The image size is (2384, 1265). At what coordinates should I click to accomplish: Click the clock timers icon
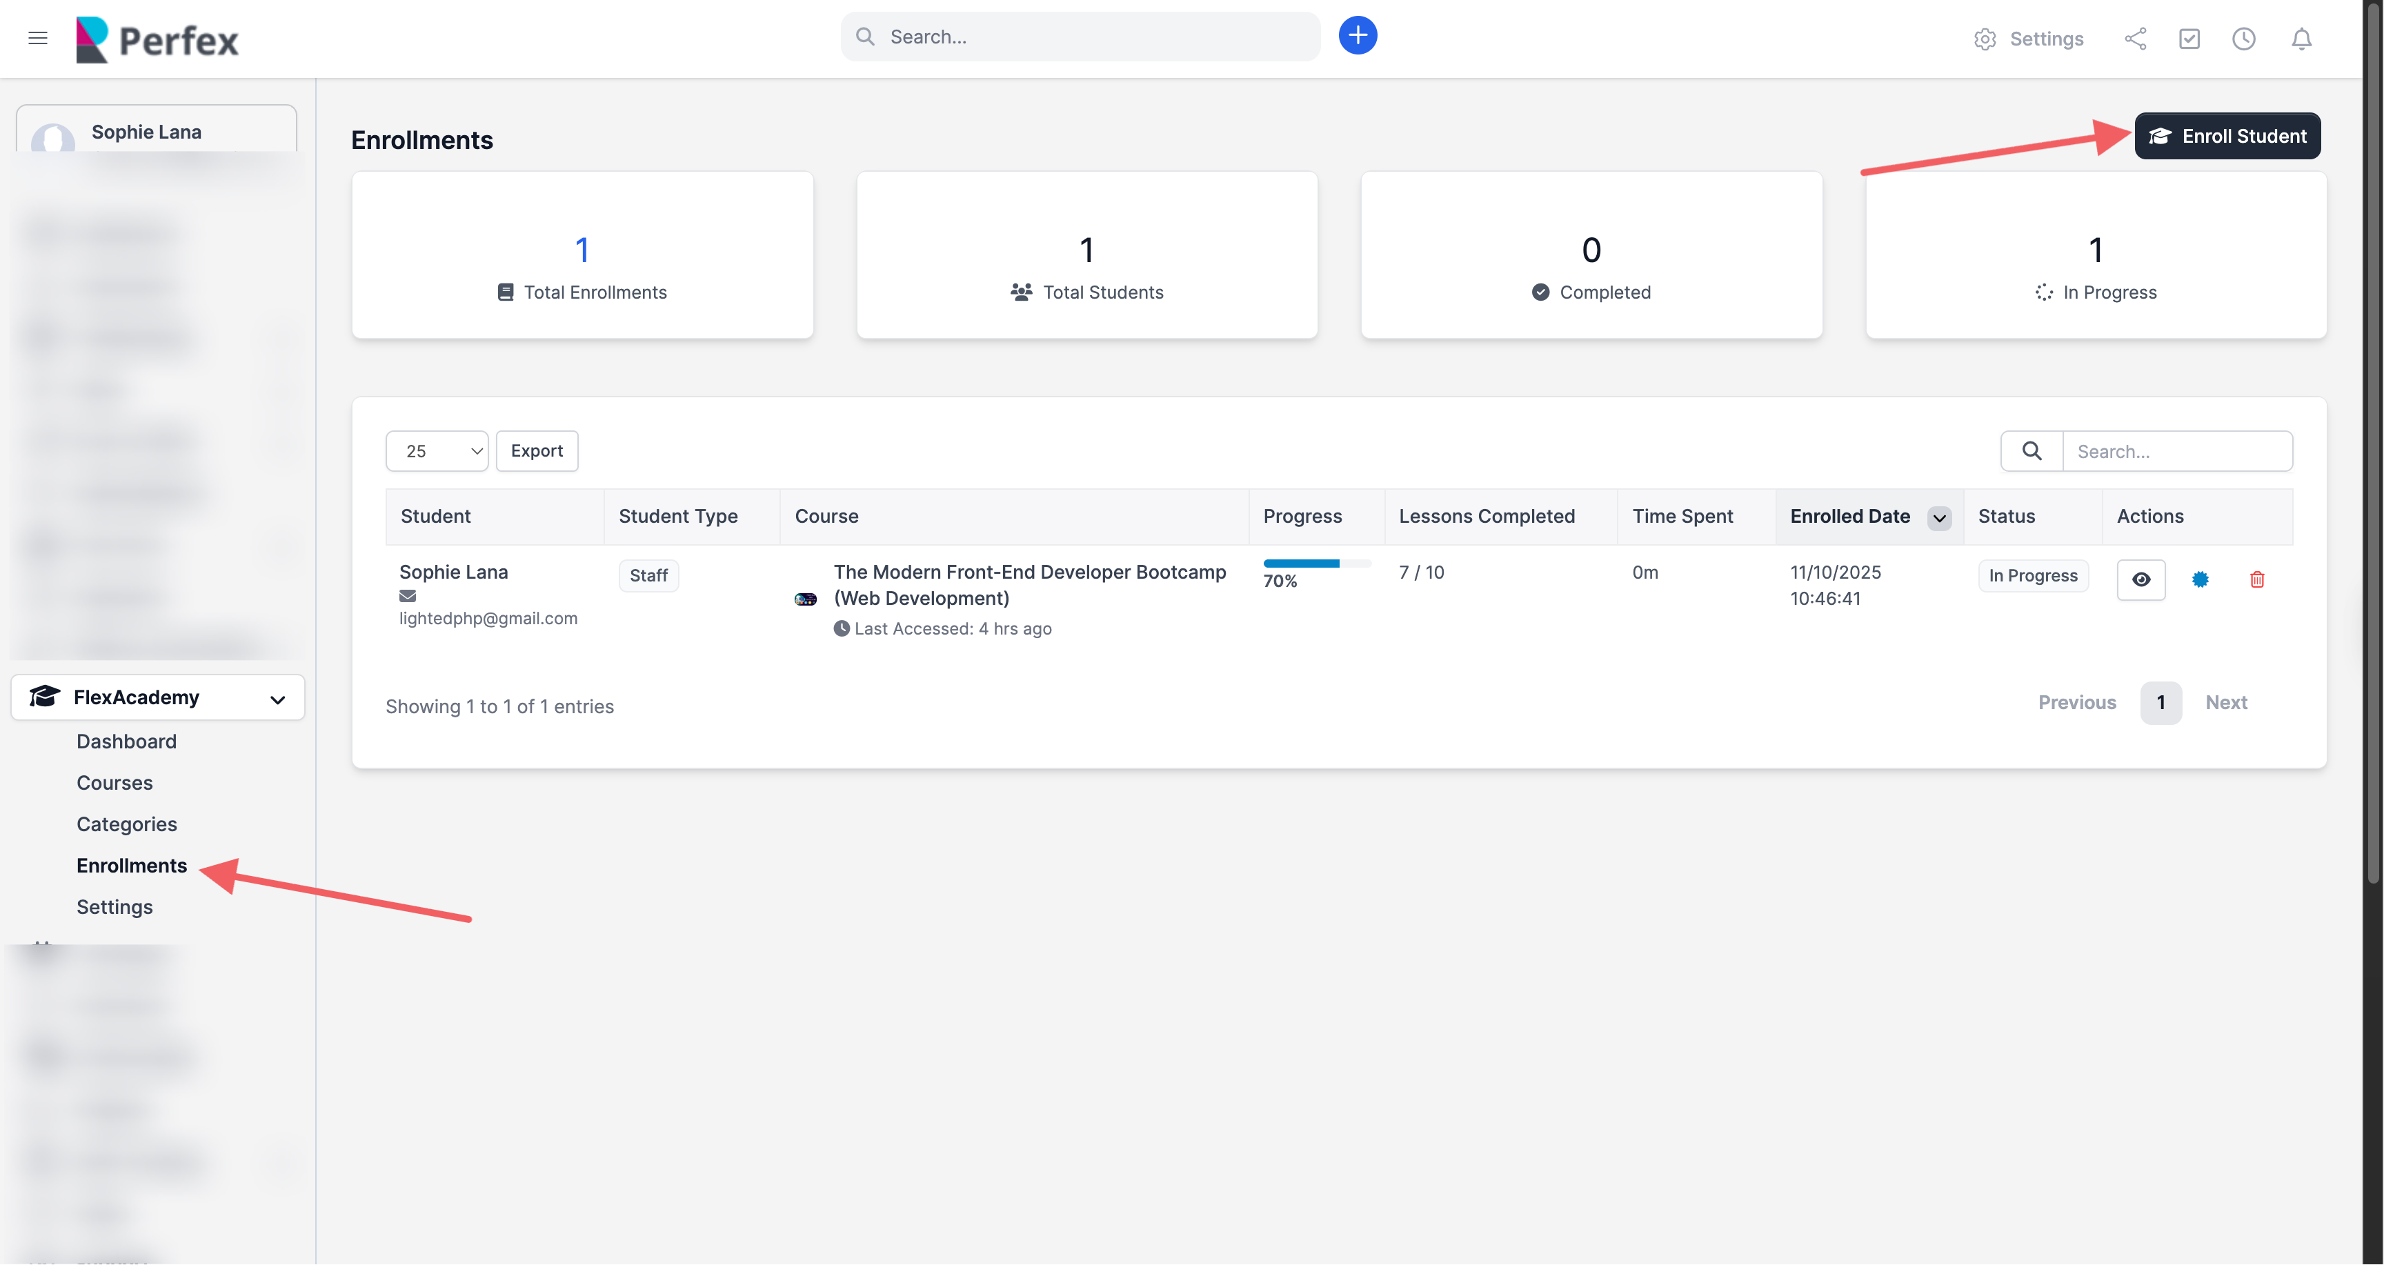tap(2243, 39)
